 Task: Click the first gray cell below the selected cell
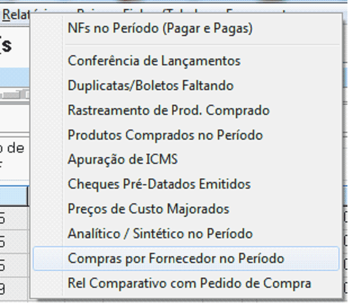(x=14, y=217)
